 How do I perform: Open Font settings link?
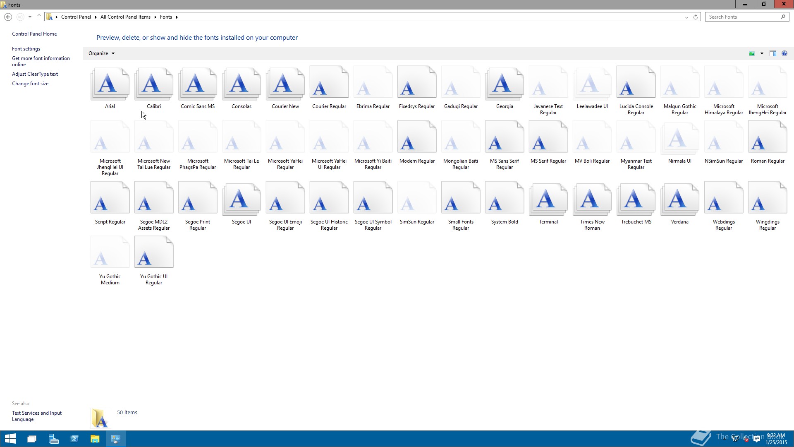tap(26, 49)
